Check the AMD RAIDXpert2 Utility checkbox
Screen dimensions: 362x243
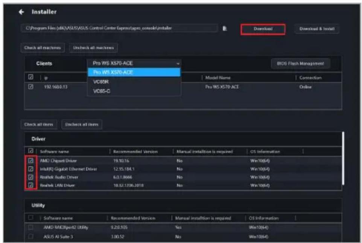click(x=31, y=227)
